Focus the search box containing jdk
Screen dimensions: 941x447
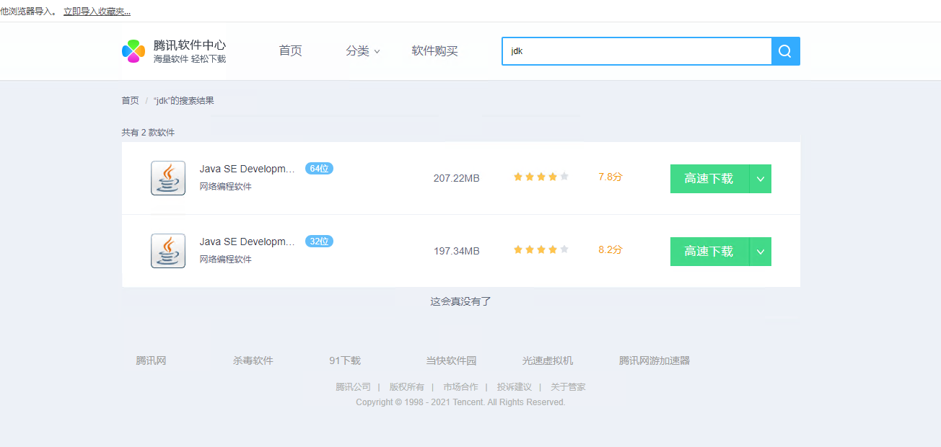coord(636,51)
